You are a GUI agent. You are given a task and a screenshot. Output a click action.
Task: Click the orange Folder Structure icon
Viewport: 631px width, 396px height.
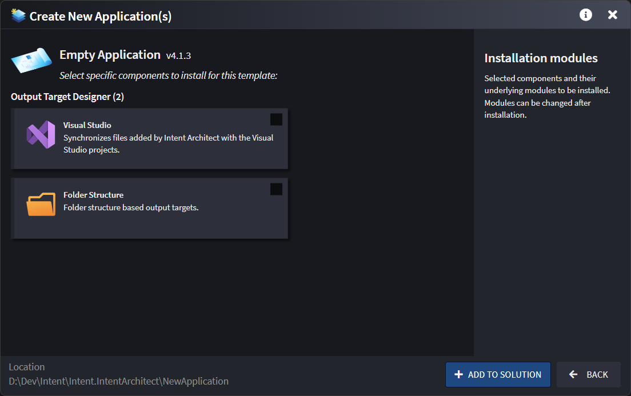[41, 205]
